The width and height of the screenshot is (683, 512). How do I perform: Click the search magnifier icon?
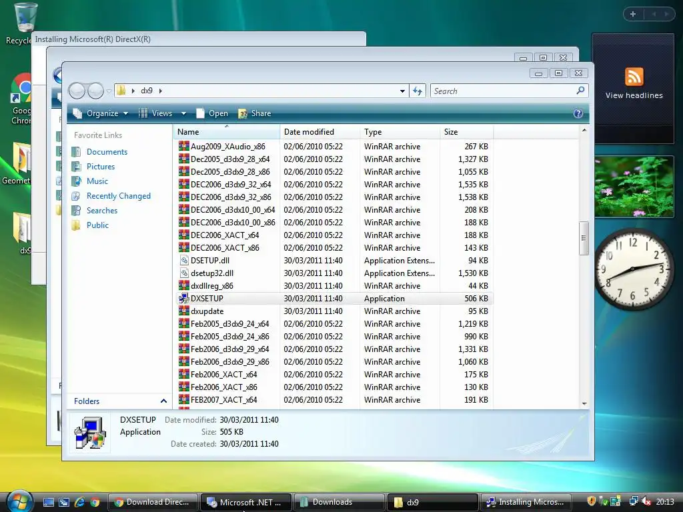point(580,91)
